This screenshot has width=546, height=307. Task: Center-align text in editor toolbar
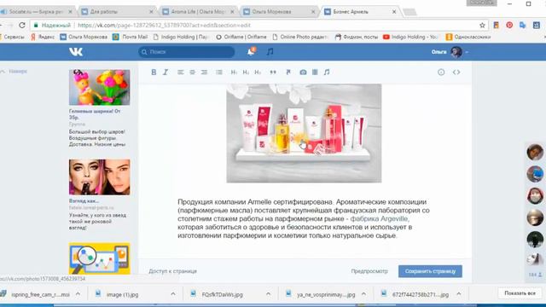click(192, 72)
